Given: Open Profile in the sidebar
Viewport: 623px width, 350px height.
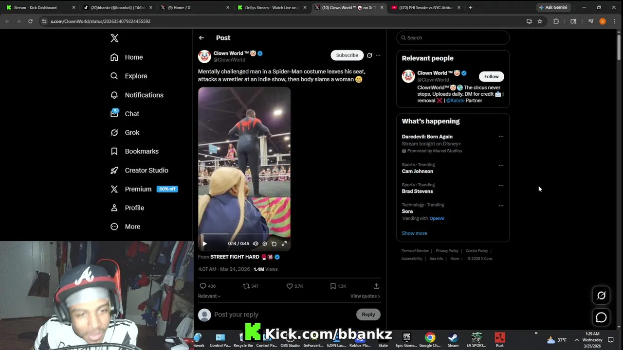Looking at the screenshot, I should point(127,208).
